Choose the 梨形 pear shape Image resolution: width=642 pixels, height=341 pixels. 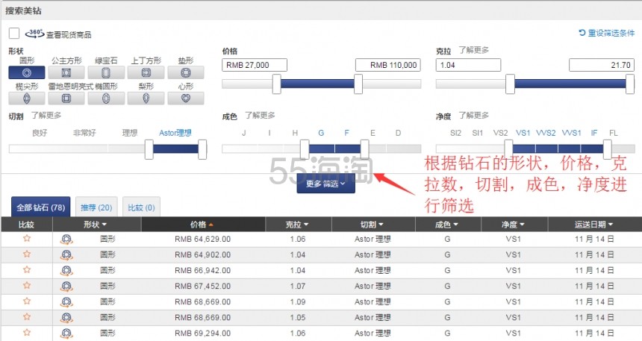[x=146, y=98]
